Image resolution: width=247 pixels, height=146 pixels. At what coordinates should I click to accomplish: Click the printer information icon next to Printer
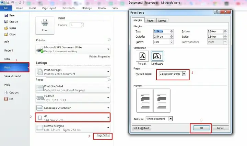[x=109, y=40]
